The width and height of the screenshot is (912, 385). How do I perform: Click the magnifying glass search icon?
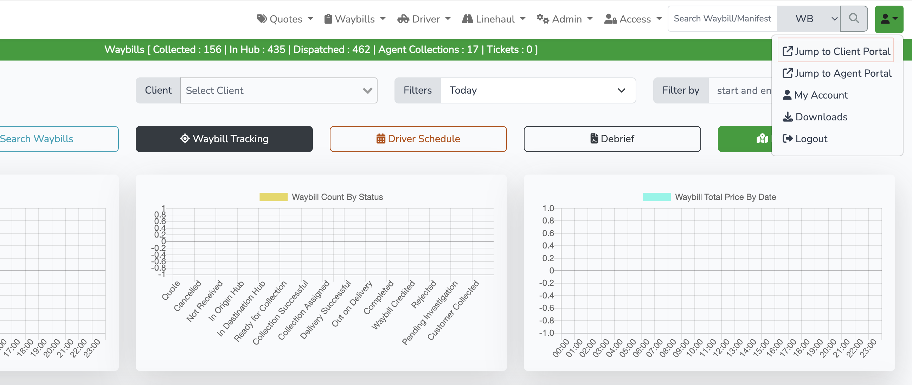coord(854,18)
